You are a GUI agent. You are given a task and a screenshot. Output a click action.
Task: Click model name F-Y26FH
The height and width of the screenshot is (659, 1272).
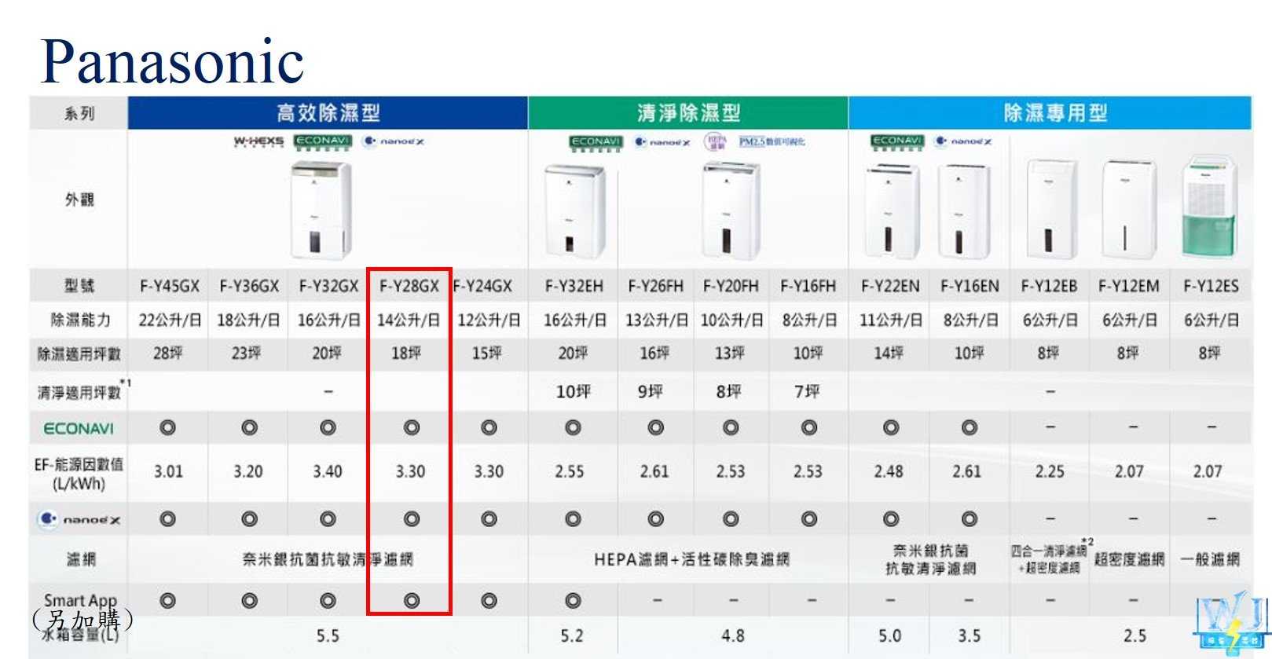[655, 287]
